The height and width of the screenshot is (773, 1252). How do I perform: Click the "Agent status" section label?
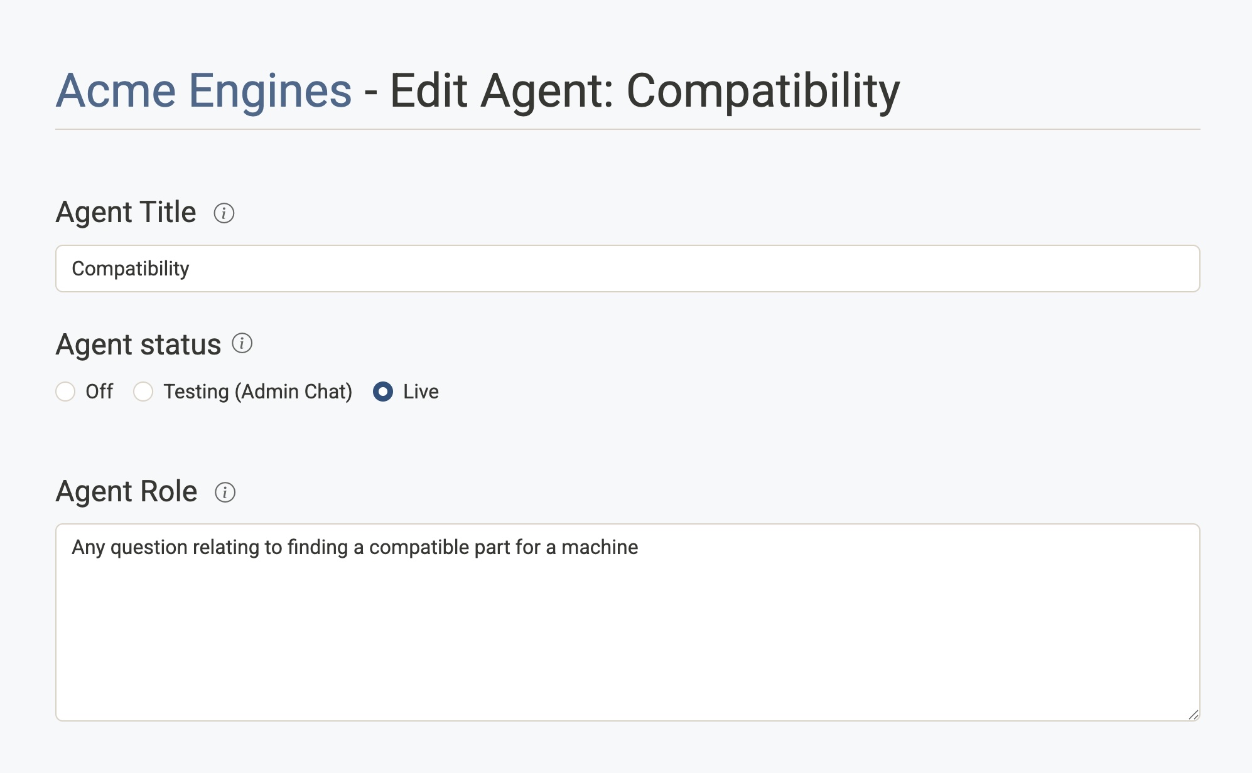tap(138, 344)
